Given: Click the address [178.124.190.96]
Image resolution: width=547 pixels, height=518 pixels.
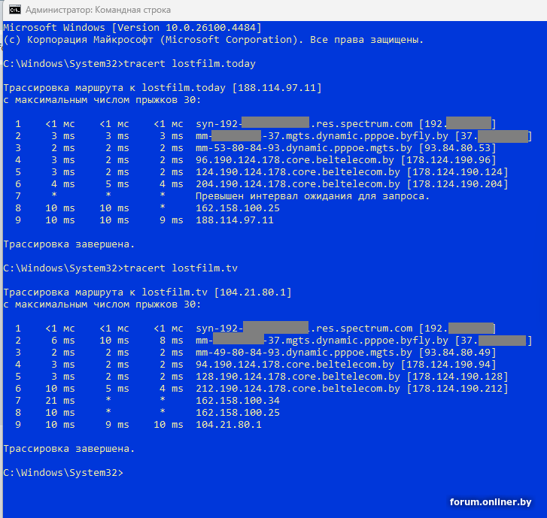Looking at the screenshot, I should click(x=448, y=160).
